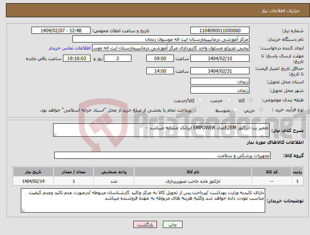This screenshot has width=310, height=235.
Task: Click the price validity time 14:00
Action: 160,71
